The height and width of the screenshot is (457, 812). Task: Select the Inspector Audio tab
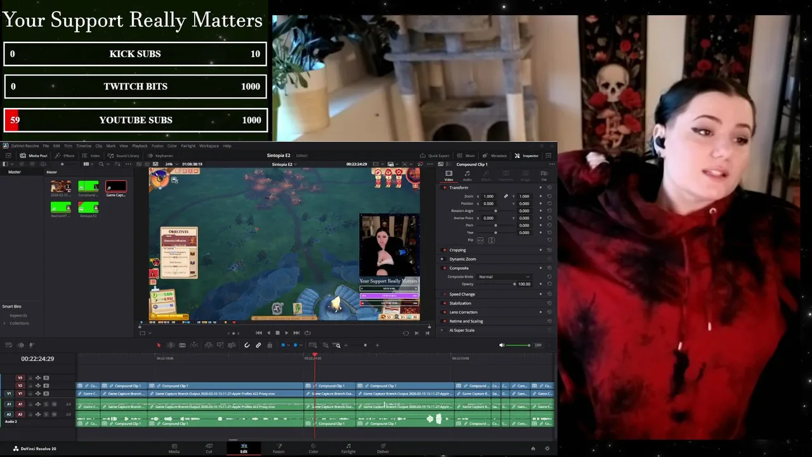pyautogui.click(x=468, y=175)
